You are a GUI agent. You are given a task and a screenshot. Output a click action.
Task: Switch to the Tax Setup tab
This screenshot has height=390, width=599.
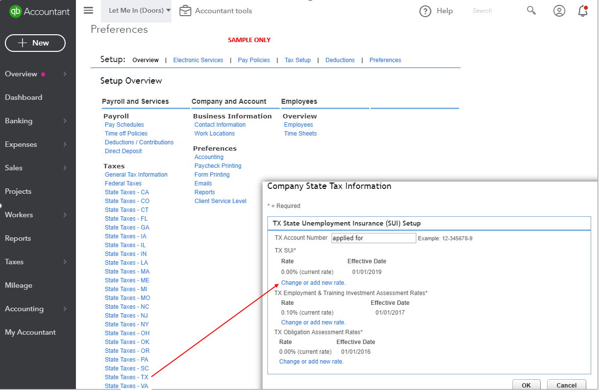tap(298, 60)
